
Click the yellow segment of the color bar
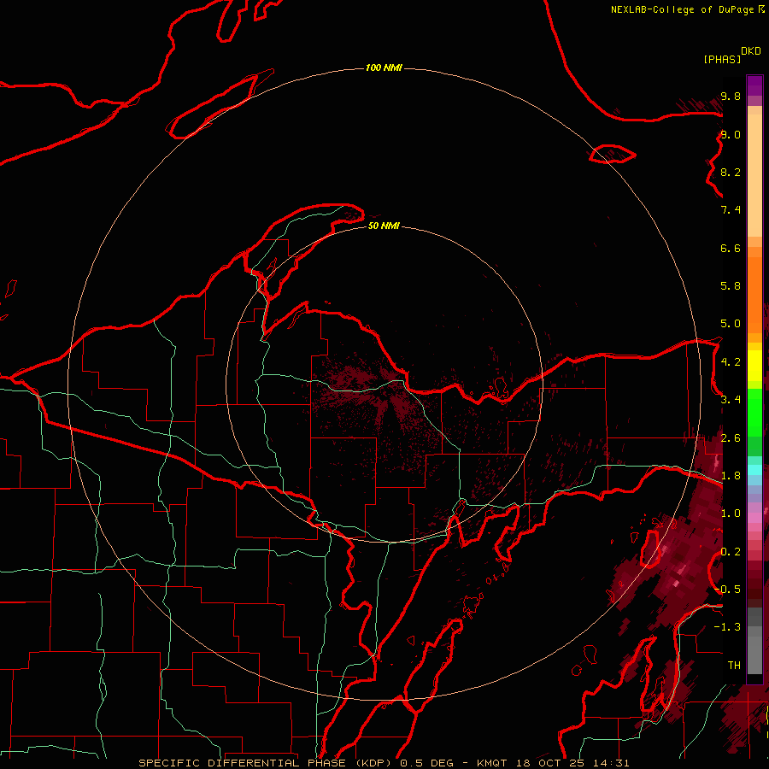coord(754,366)
